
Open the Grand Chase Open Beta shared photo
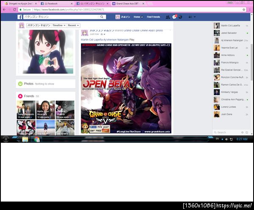(x=126, y=88)
